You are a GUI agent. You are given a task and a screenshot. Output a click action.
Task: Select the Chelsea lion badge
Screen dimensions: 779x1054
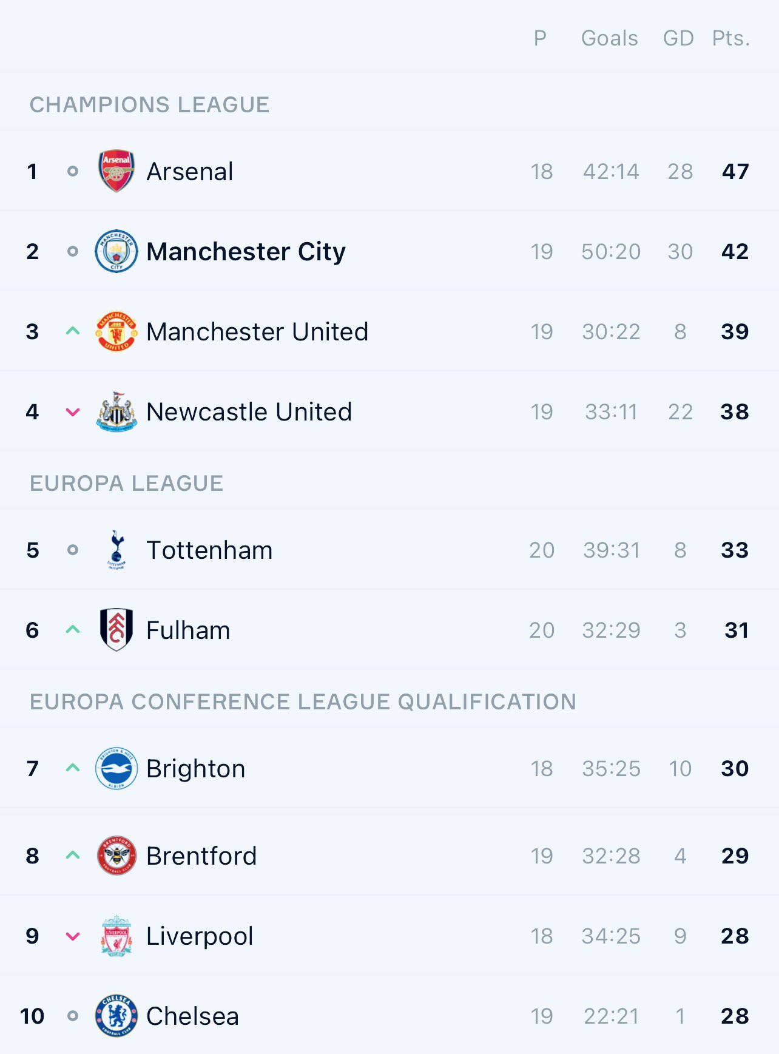[116, 1016]
